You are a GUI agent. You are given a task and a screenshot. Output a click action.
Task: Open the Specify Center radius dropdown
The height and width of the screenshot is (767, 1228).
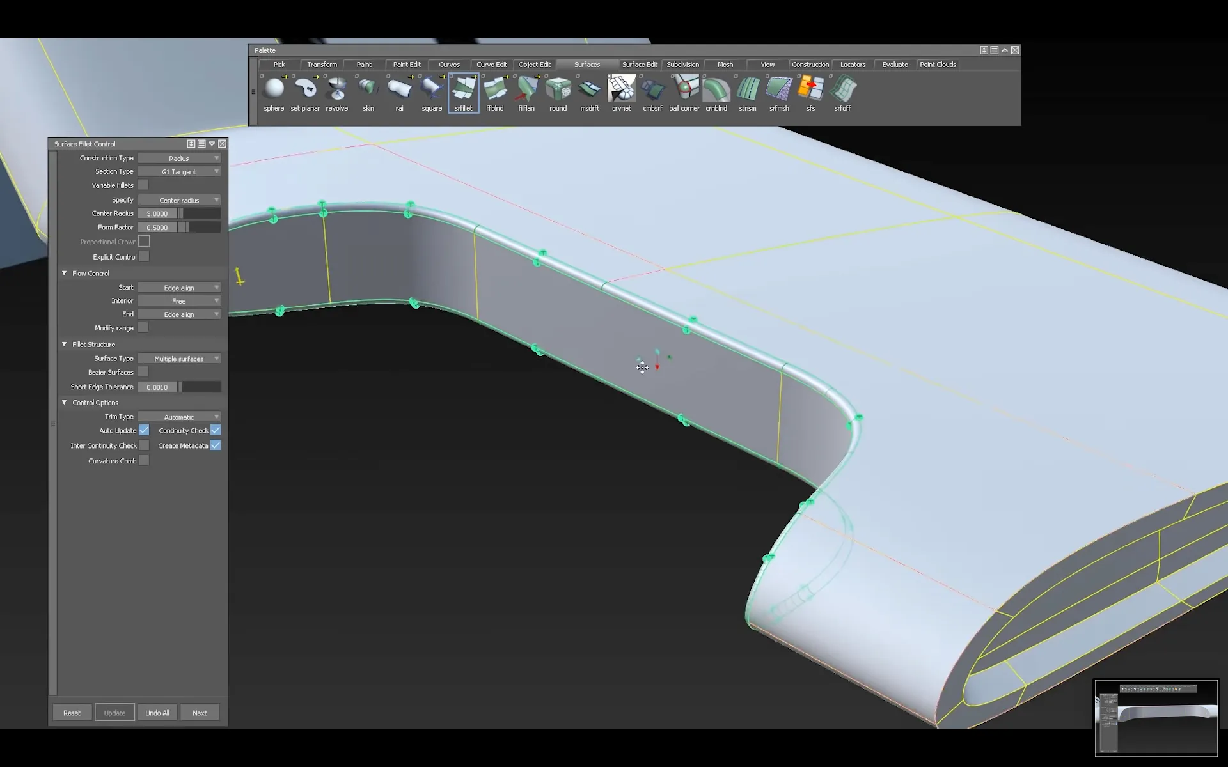[179, 200]
